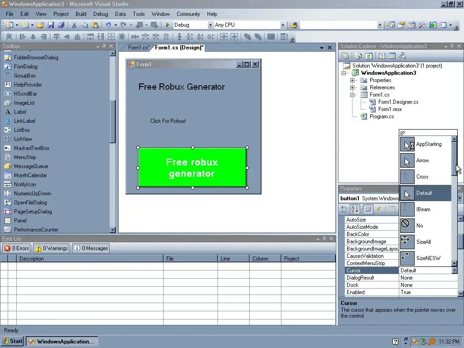
Task: Click the Copy icon in the toolbar
Action: pos(84,25)
